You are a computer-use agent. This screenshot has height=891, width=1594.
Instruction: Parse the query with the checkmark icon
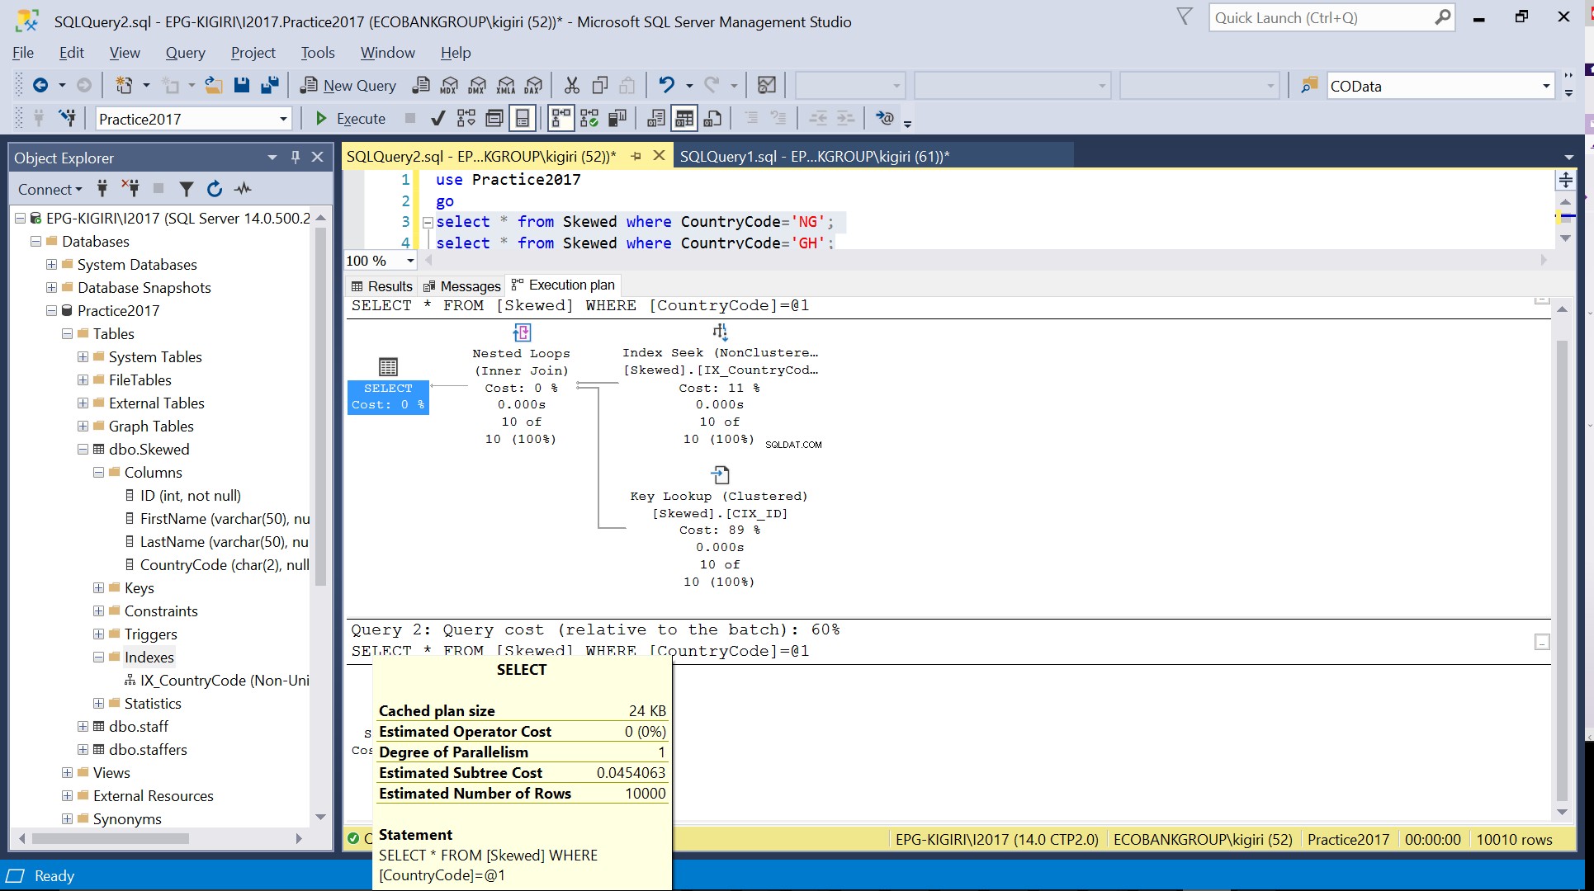[x=438, y=119]
